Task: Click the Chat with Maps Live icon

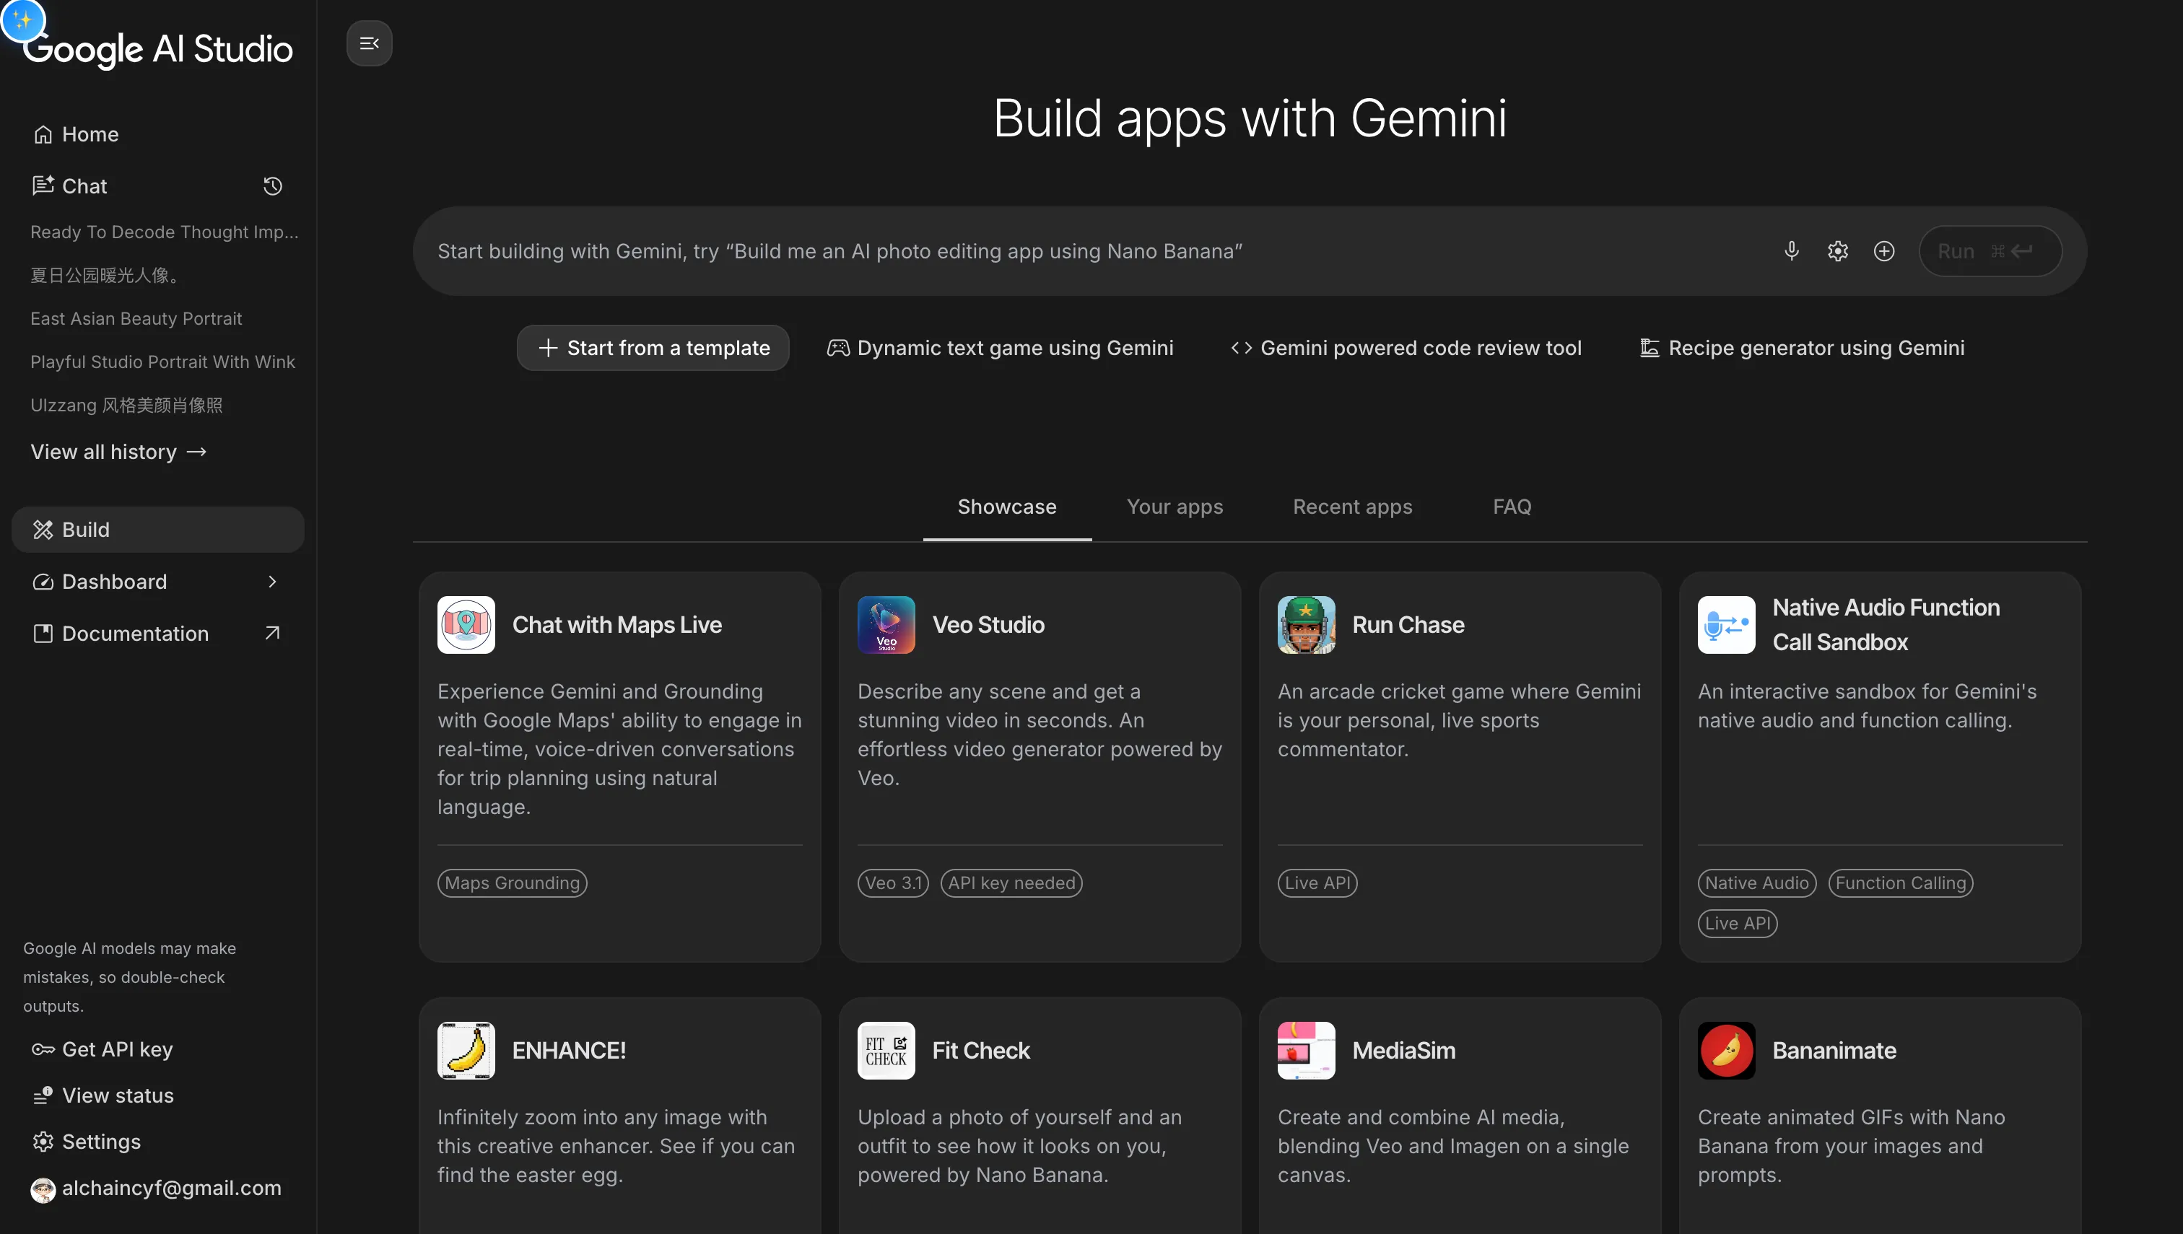Action: coord(466,625)
